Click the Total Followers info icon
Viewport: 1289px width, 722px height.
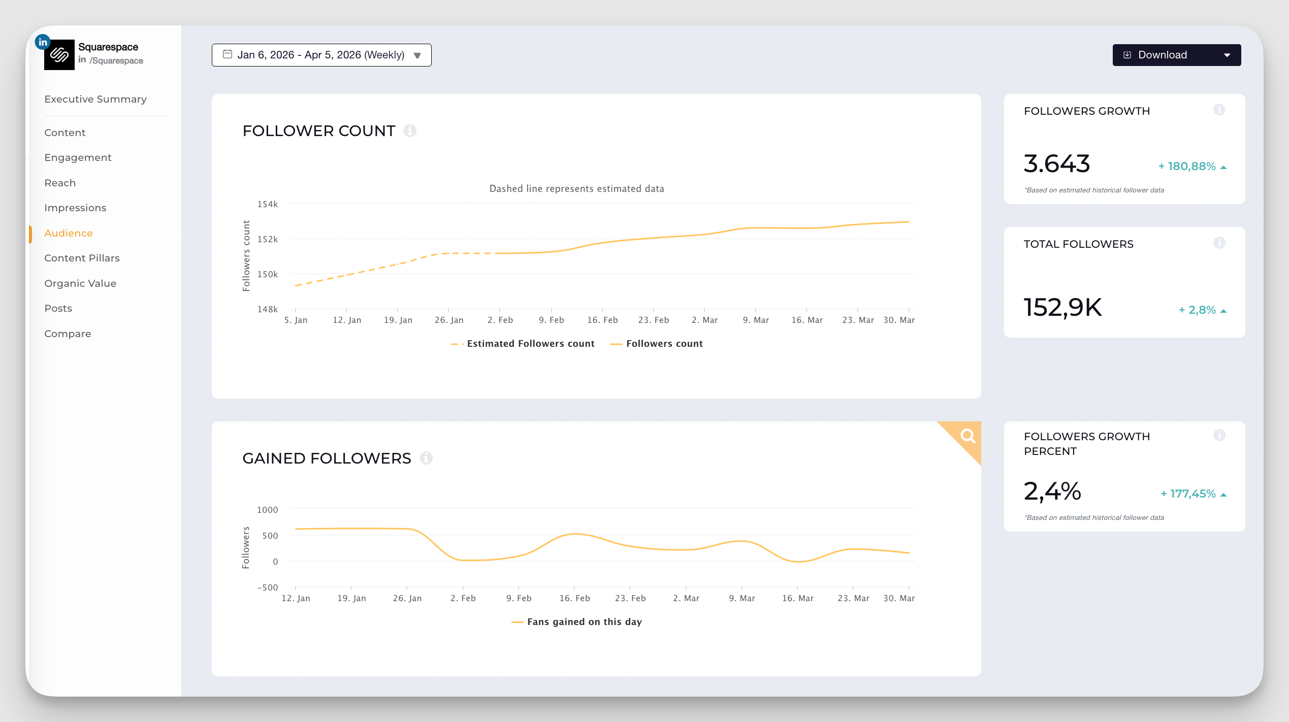(1219, 242)
